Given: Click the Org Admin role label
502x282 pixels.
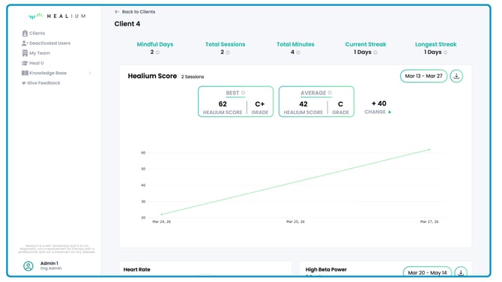Looking at the screenshot, I should (51, 268).
